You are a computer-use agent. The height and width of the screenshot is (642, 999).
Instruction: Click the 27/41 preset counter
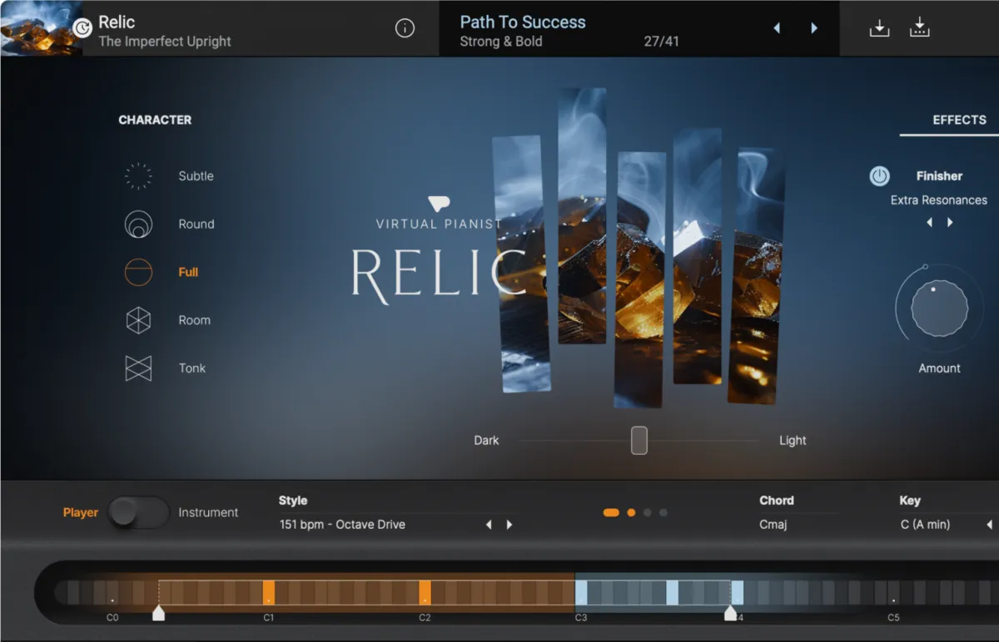662,42
